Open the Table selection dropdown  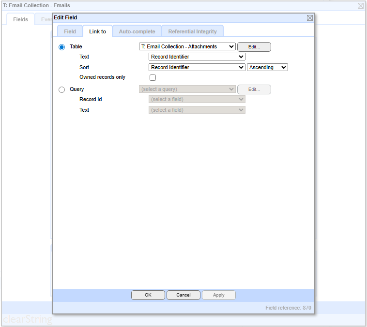point(187,47)
